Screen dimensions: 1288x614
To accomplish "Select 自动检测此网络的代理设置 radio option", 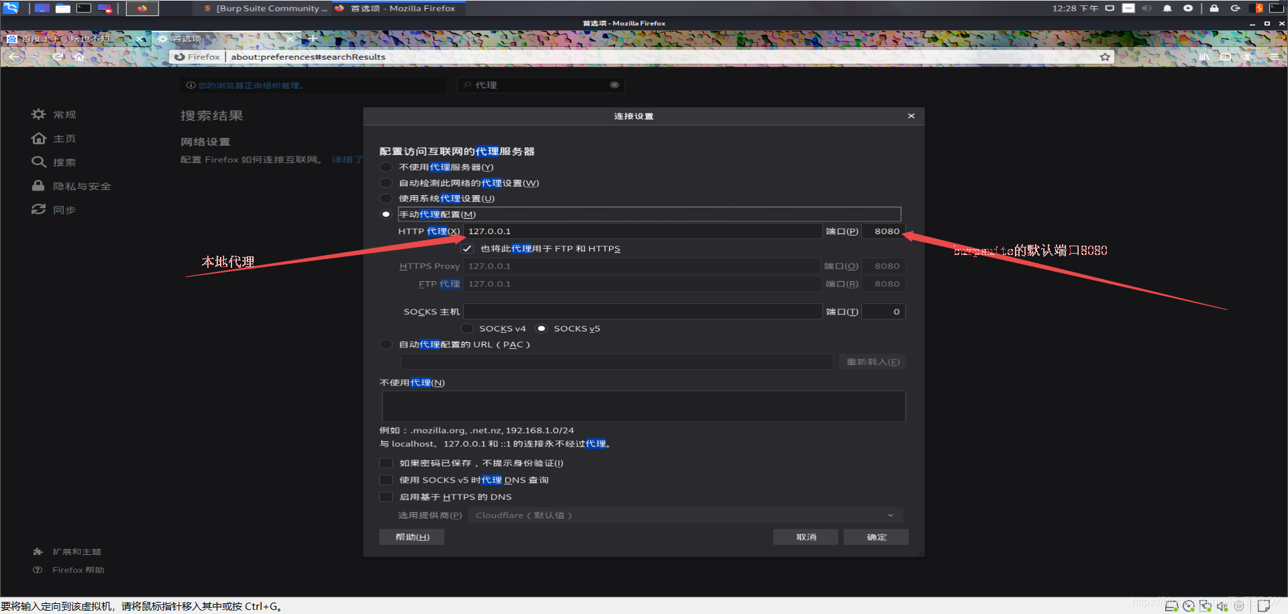I will click(x=386, y=183).
